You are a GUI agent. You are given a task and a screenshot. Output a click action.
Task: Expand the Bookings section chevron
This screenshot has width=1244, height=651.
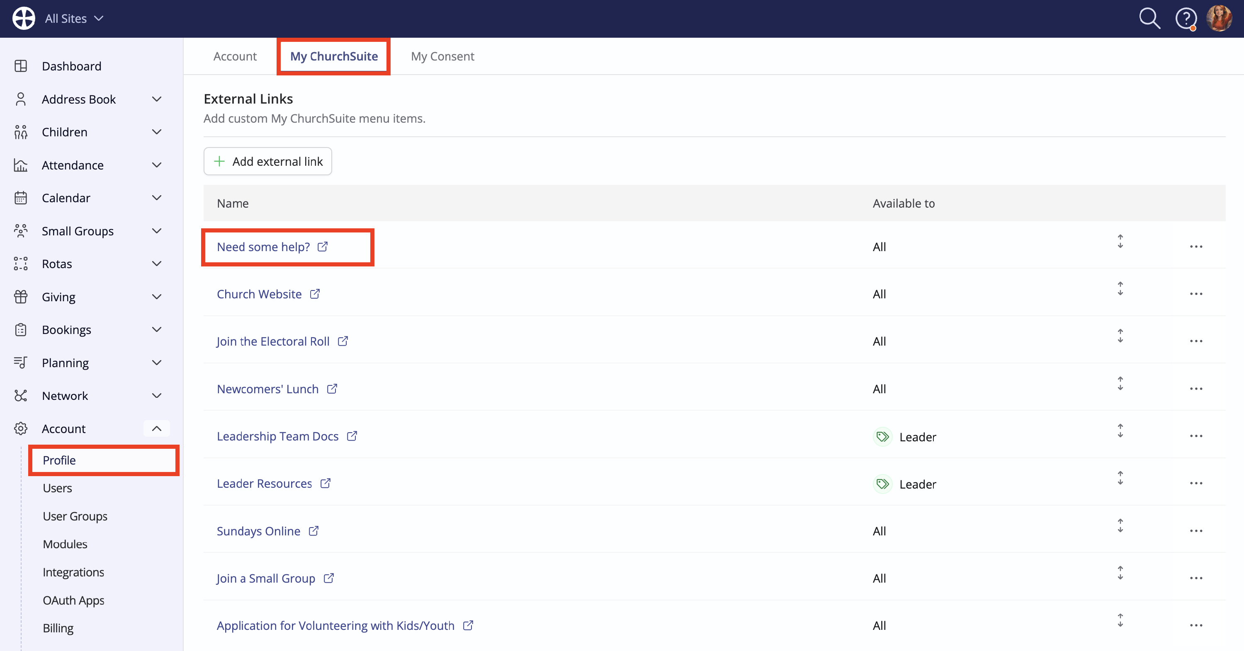coord(156,329)
